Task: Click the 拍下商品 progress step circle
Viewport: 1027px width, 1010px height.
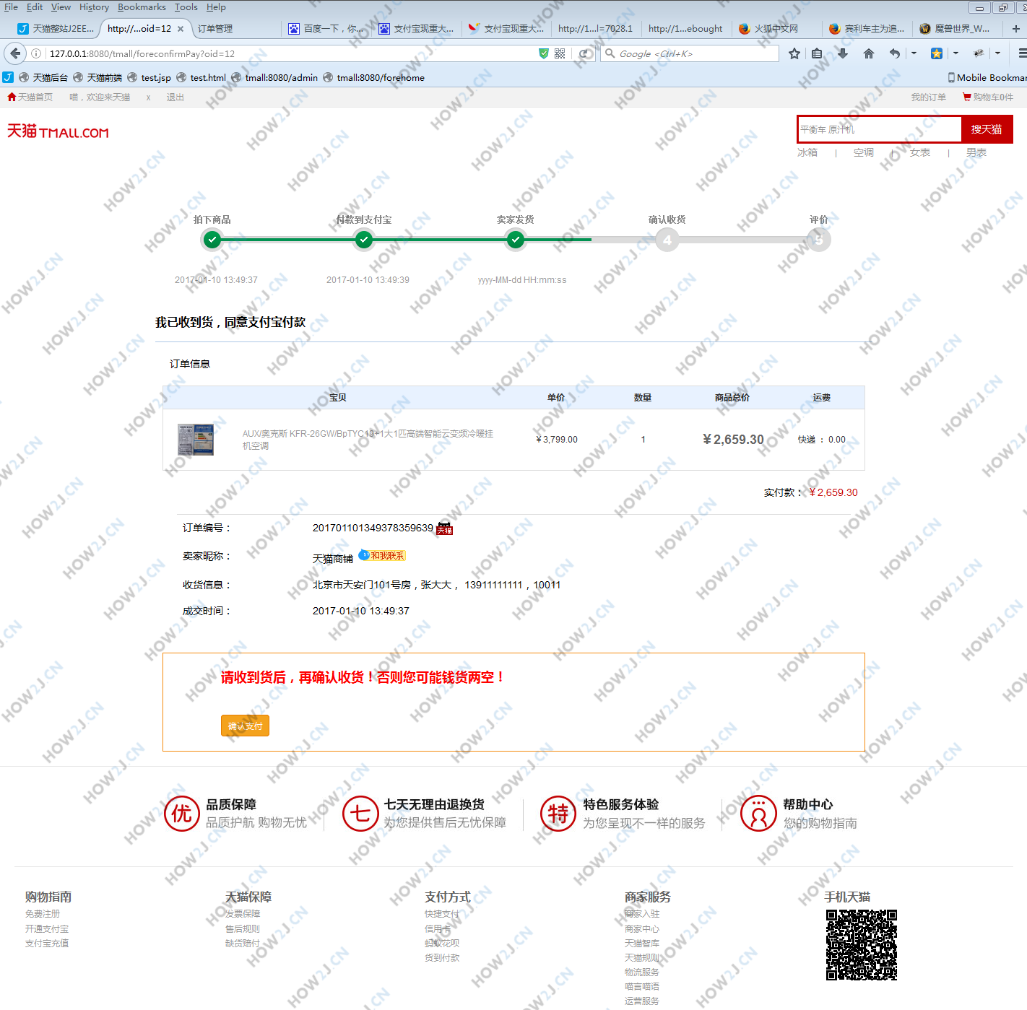Action: coord(212,240)
